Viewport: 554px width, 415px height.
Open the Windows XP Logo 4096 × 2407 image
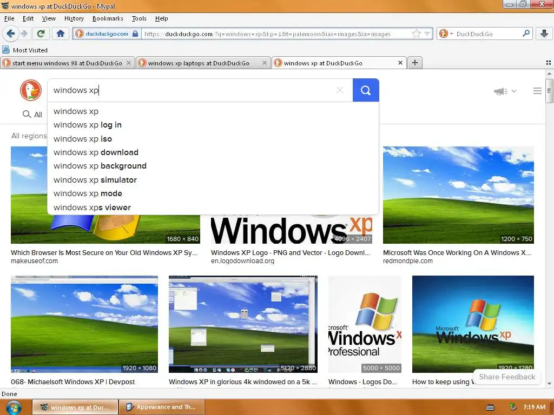click(292, 229)
